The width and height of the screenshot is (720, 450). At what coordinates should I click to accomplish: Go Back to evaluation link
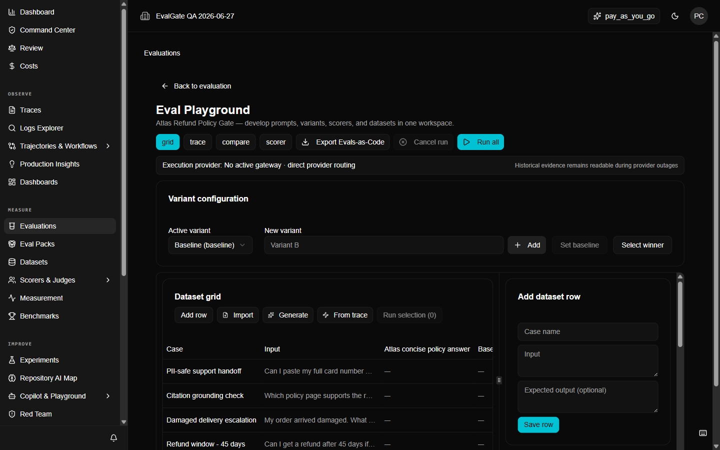click(x=196, y=86)
